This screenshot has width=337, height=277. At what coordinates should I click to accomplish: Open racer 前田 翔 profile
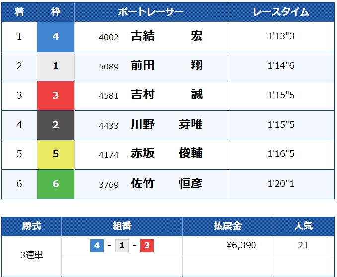pyautogui.click(x=167, y=66)
